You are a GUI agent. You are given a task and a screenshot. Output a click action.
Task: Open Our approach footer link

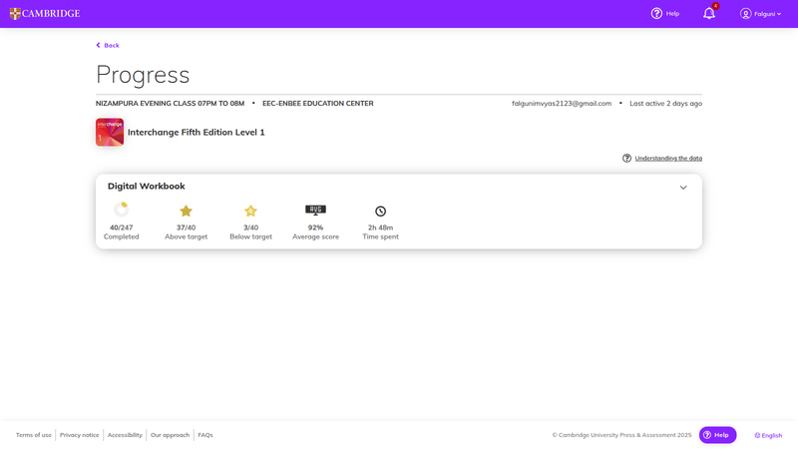pos(170,435)
